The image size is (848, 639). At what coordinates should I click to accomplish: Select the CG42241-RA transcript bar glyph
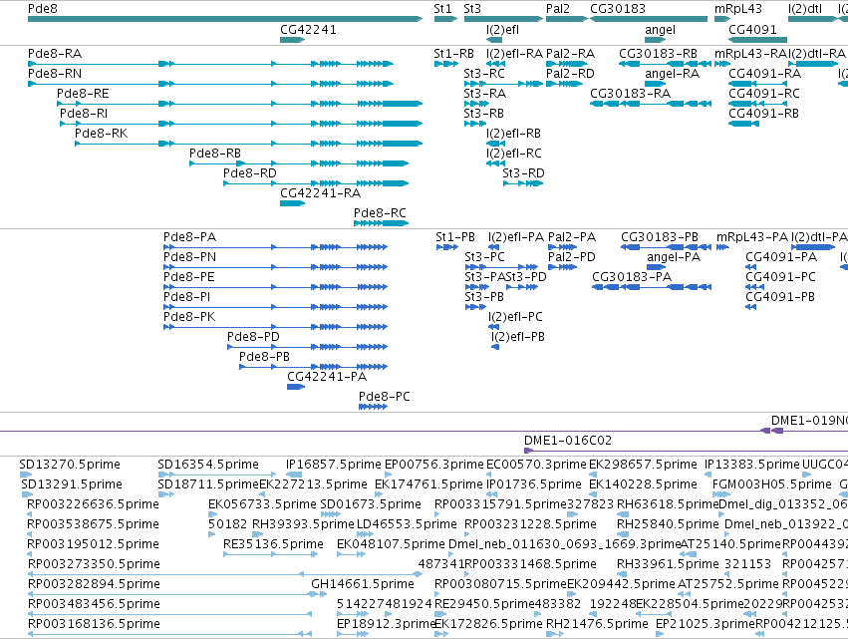[x=293, y=203]
